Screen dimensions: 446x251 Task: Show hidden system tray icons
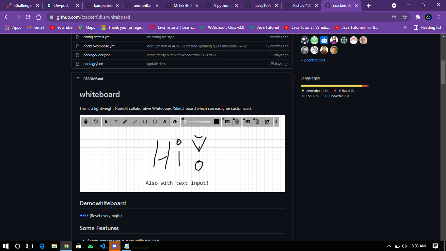pyautogui.click(x=389, y=246)
